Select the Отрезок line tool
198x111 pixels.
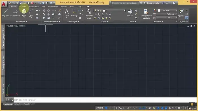coord(6,13)
